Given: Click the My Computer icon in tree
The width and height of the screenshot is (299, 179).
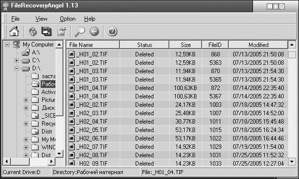Looking at the screenshot, I should (x=16, y=45).
